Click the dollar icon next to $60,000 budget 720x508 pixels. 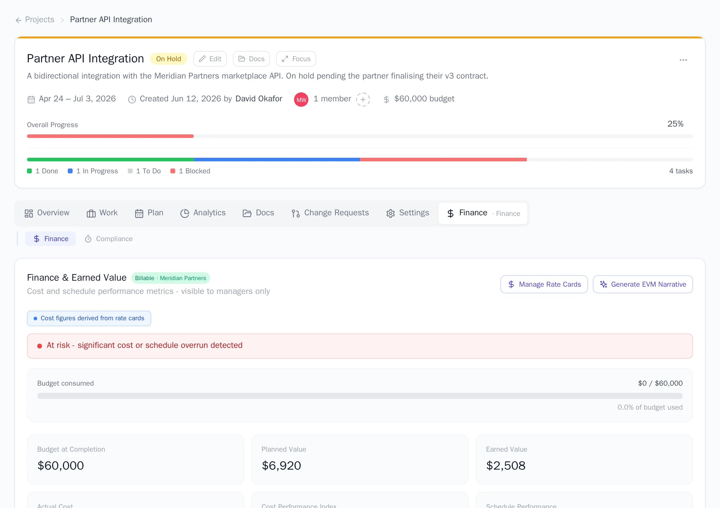pos(386,100)
